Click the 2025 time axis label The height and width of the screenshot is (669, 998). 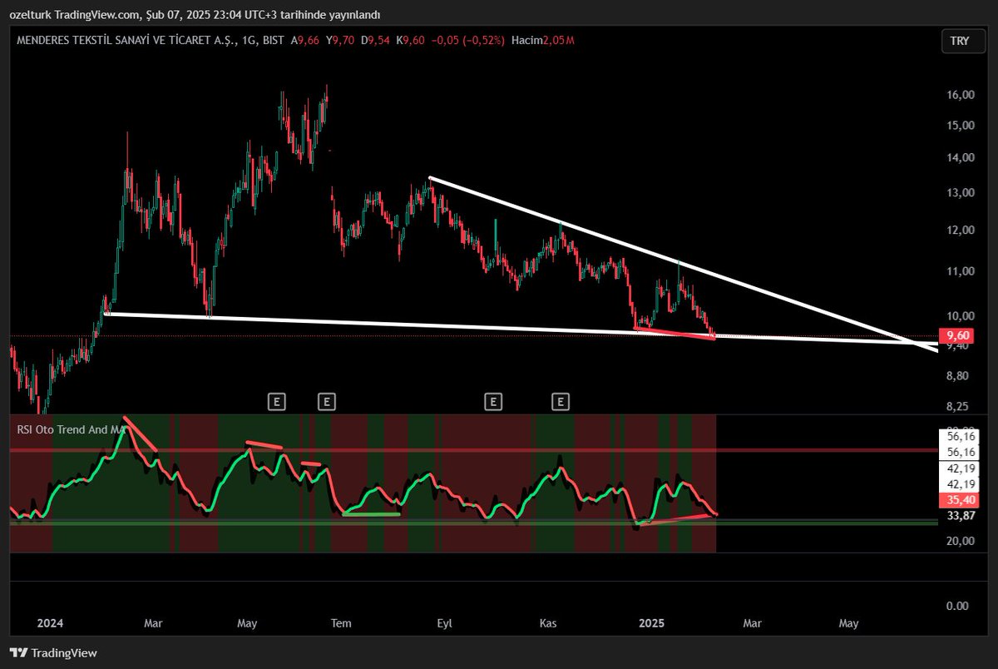pos(651,622)
